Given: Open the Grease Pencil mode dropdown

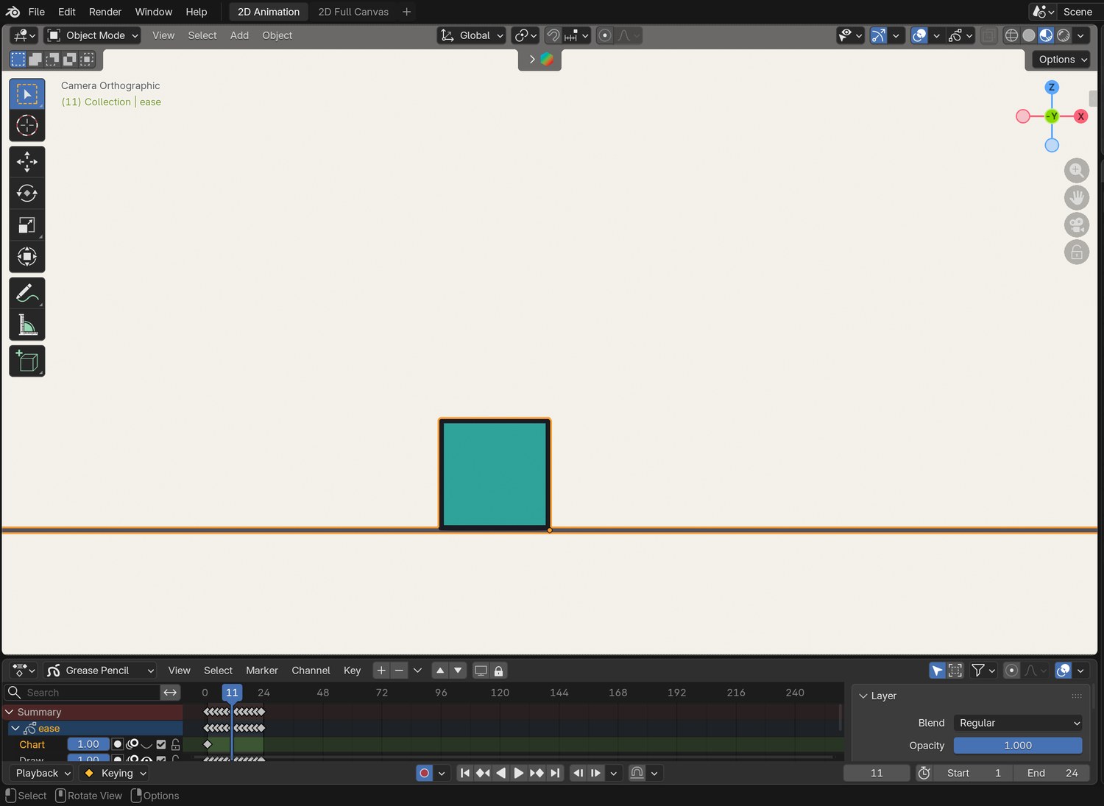Looking at the screenshot, I should 100,671.
